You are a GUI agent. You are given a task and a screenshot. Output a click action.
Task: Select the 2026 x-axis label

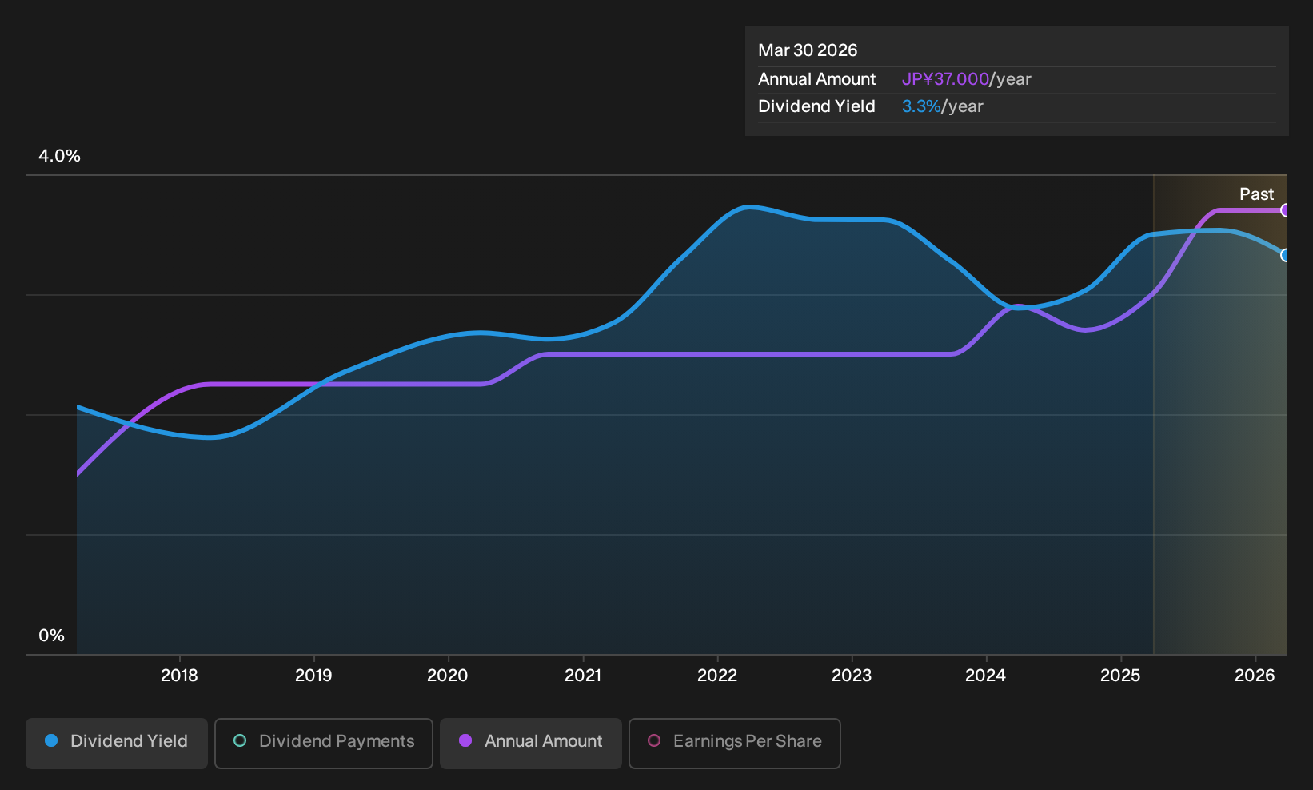(1255, 676)
